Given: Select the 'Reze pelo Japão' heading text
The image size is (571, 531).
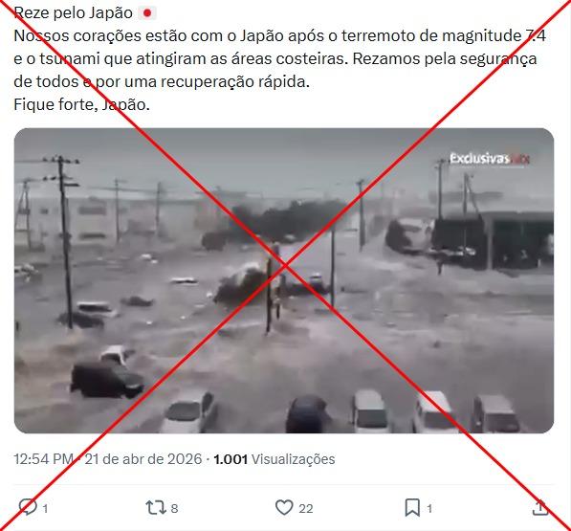Looking at the screenshot, I should point(74,13).
